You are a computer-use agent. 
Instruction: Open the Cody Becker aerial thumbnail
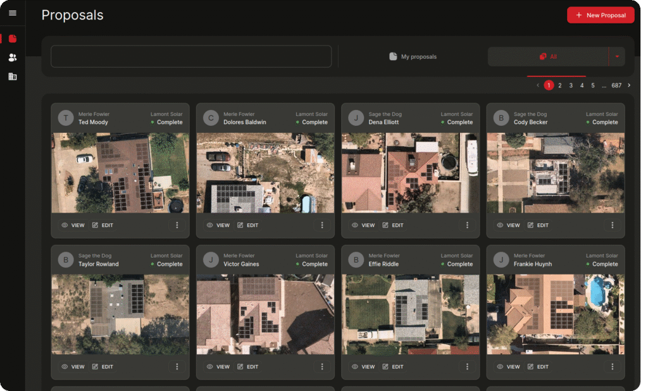[556, 173]
